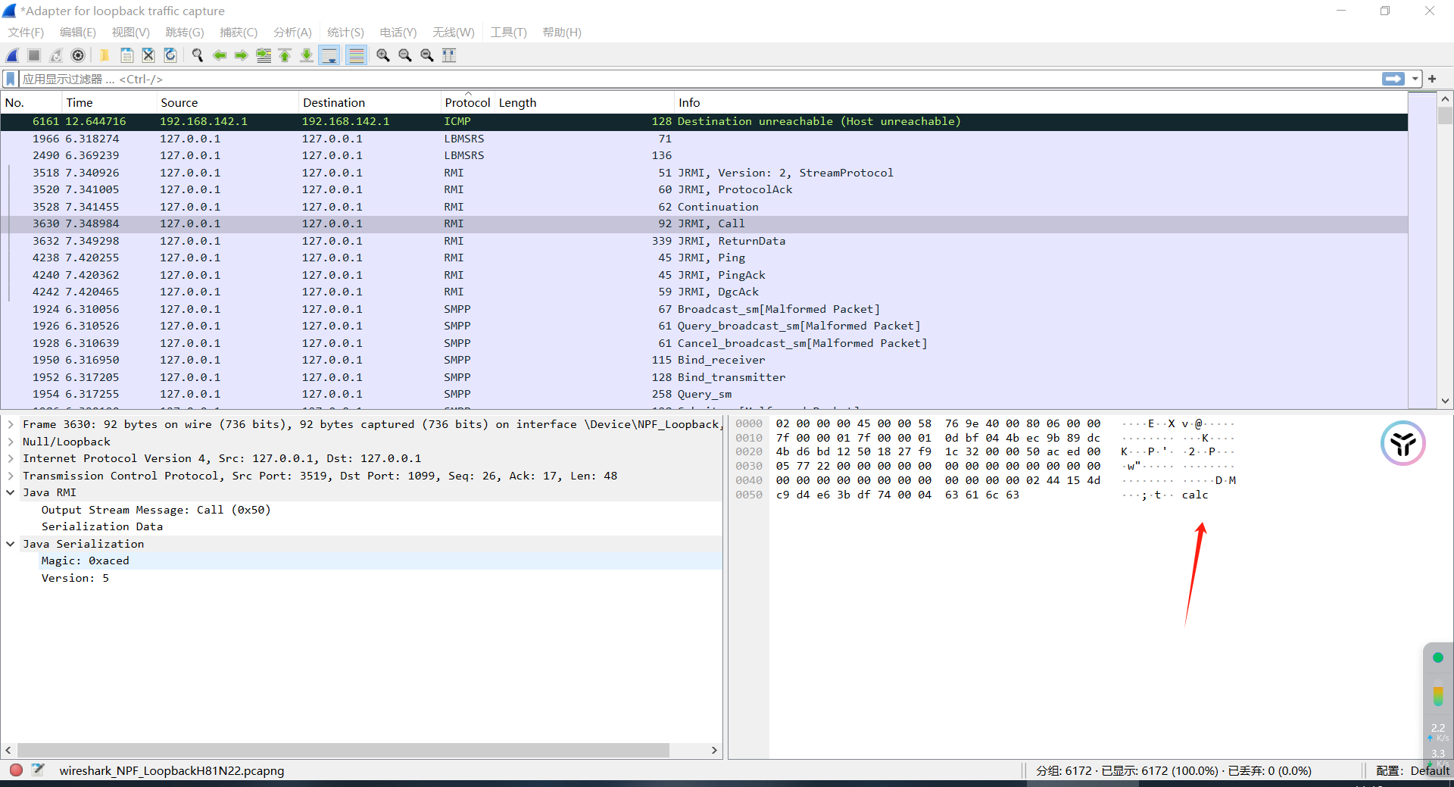Open the display filter history dropdown
This screenshot has width=1454, height=787.
coord(1415,79)
